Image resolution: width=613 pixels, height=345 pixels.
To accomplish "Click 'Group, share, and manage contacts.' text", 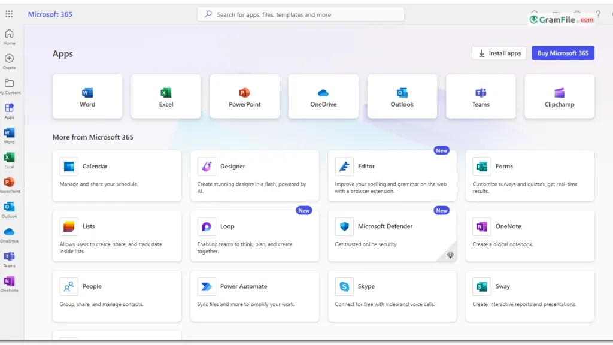I will click(101, 304).
